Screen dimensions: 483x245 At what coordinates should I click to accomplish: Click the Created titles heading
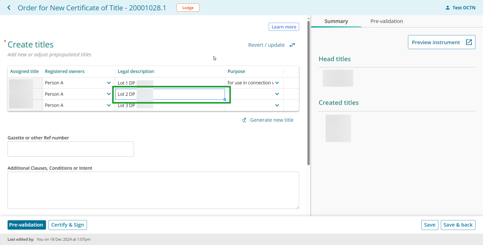coord(339,102)
